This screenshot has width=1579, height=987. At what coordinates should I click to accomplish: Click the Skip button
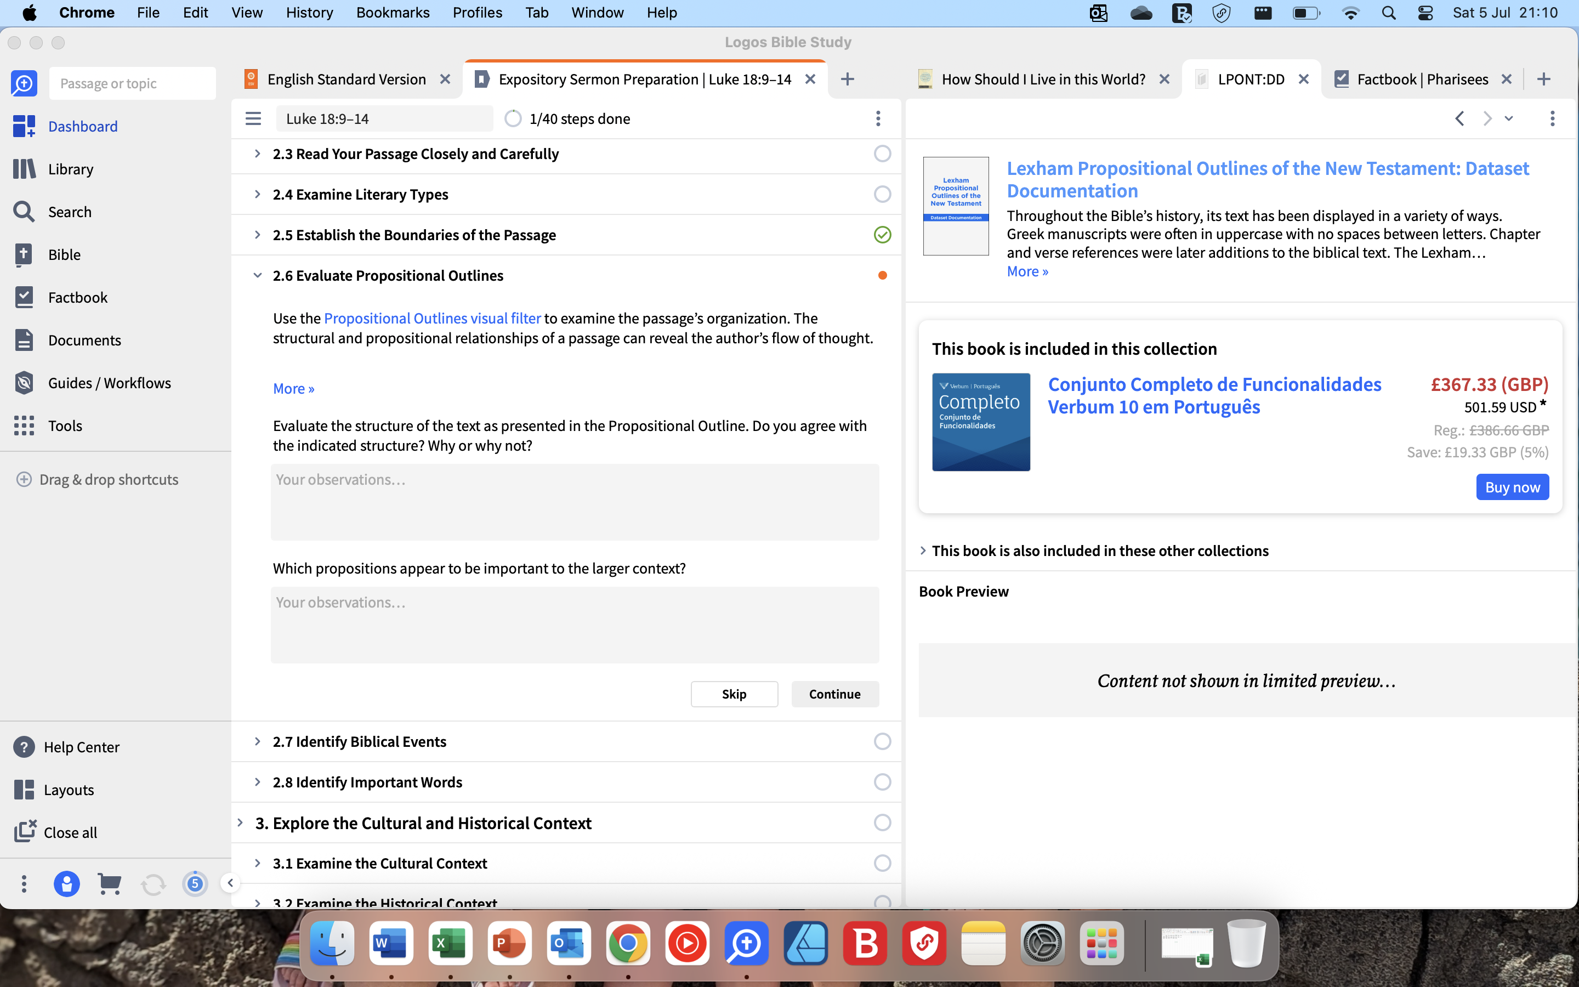[734, 694]
